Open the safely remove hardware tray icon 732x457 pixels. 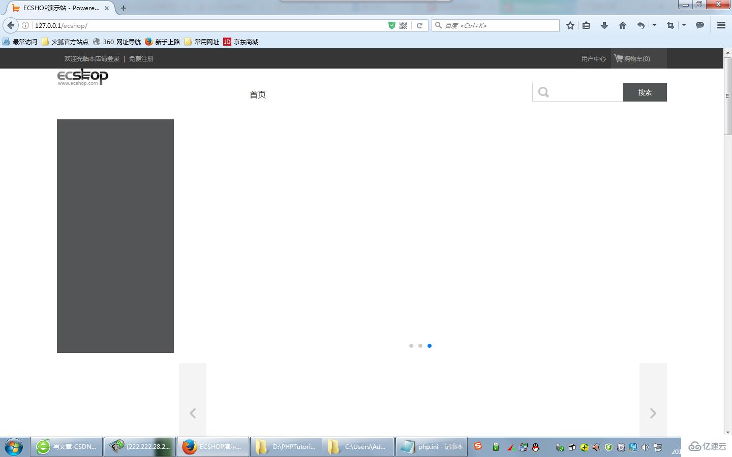tap(560, 448)
